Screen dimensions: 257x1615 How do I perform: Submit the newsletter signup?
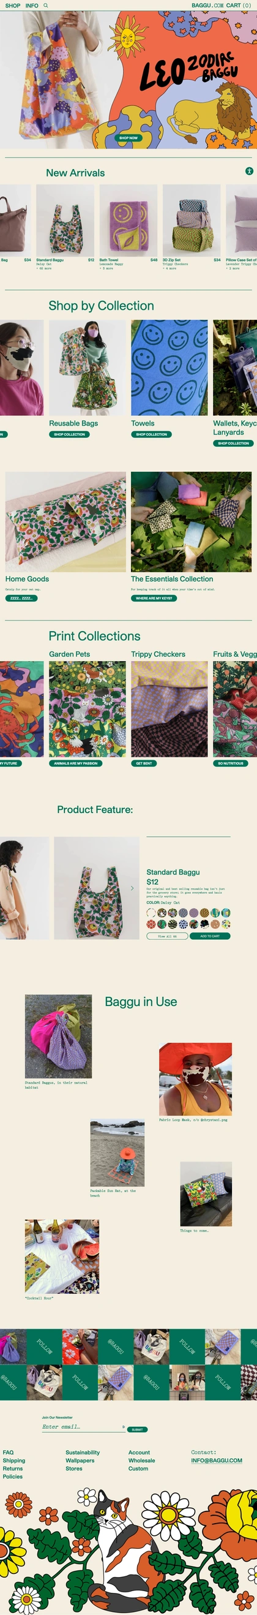[x=137, y=1429]
